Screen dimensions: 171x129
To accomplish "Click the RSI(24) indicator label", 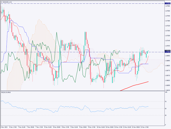I will point(7,93).
